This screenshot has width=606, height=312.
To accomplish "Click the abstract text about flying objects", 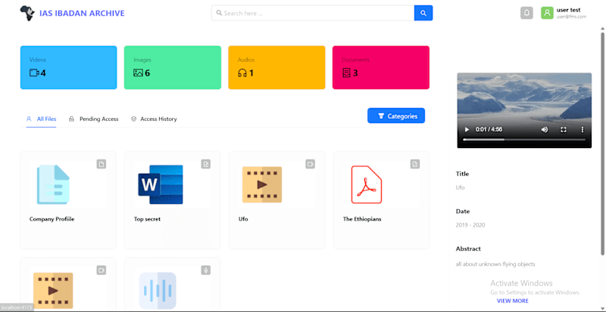I will (495, 264).
